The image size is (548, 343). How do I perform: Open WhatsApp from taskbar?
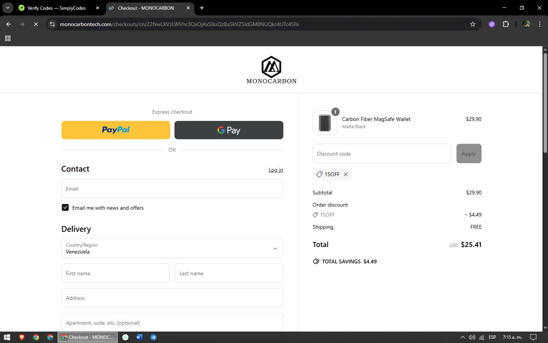(x=125, y=337)
